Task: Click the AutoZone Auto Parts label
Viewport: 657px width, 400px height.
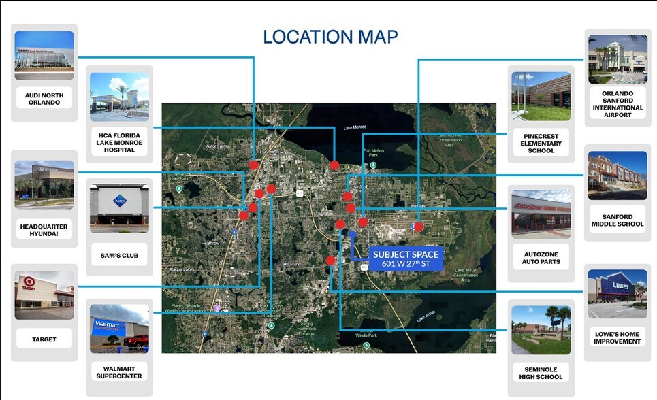Action: [x=541, y=258]
